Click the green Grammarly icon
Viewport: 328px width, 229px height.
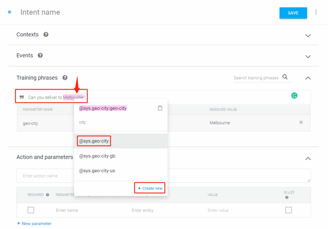pyautogui.click(x=294, y=95)
